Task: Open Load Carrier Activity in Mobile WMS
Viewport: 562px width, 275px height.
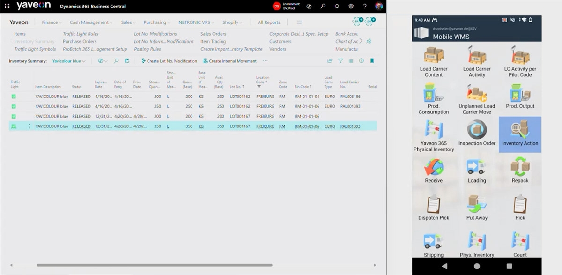Action: tap(477, 61)
